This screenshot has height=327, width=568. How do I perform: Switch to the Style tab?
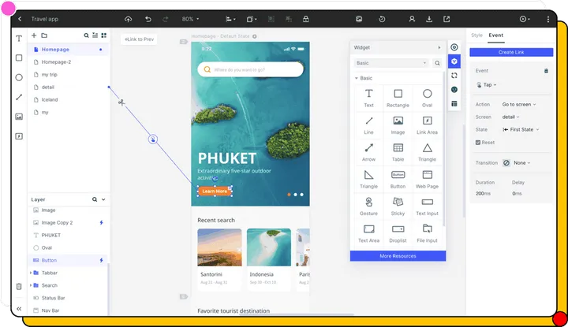(476, 35)
